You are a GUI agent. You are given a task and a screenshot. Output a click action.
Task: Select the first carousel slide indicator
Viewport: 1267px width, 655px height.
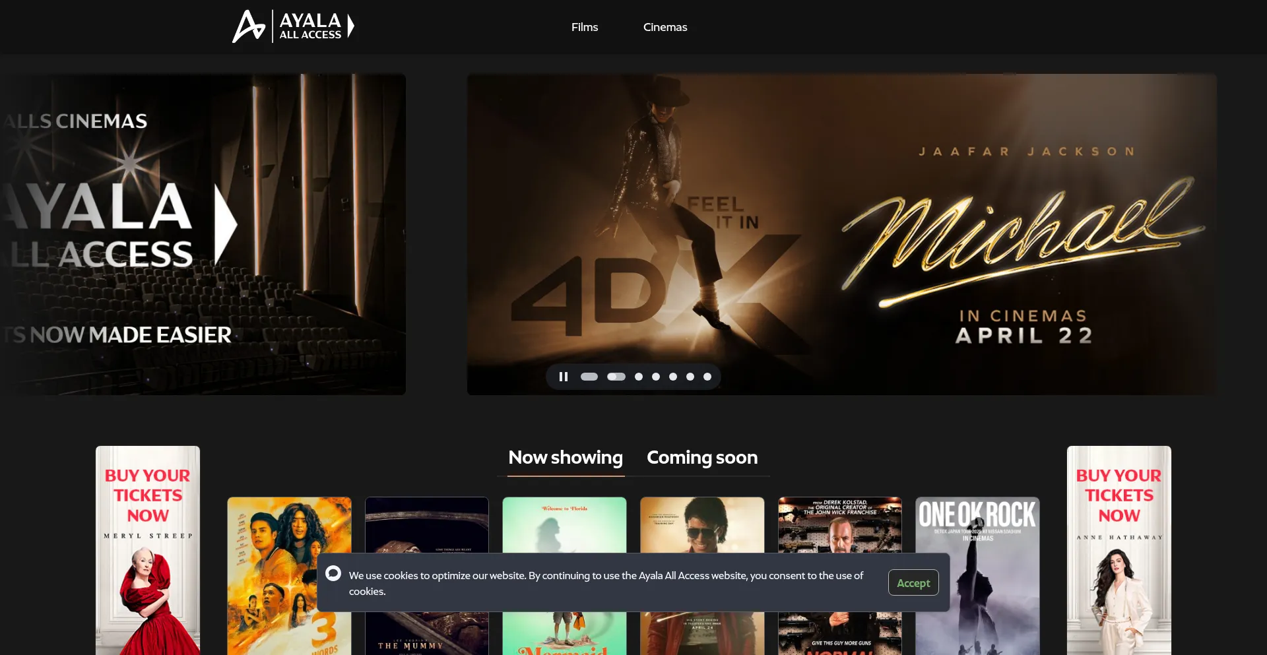pyautogui.click(x=589, y=377)
